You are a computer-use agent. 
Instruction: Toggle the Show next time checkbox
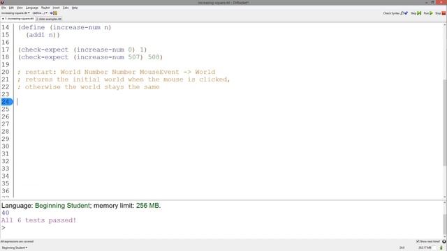pos(428,241)
